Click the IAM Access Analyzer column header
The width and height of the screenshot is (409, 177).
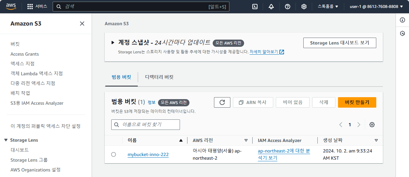point(280,140)
